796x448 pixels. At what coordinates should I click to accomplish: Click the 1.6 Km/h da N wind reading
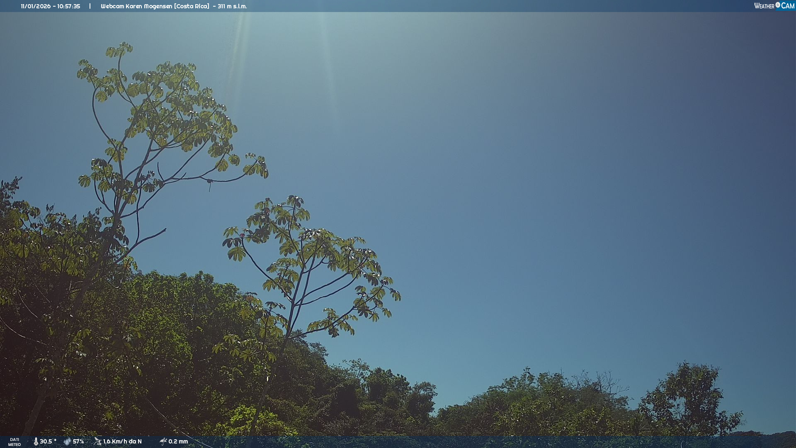pos(122,441)
